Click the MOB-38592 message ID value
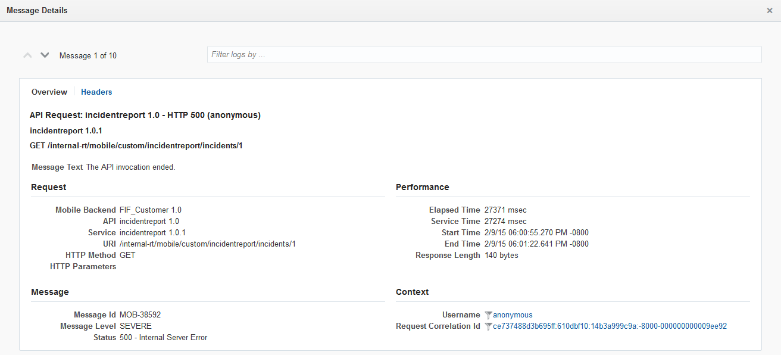This screenshot has height=355, width=781. pyautogui.click(x=140, y=315)
